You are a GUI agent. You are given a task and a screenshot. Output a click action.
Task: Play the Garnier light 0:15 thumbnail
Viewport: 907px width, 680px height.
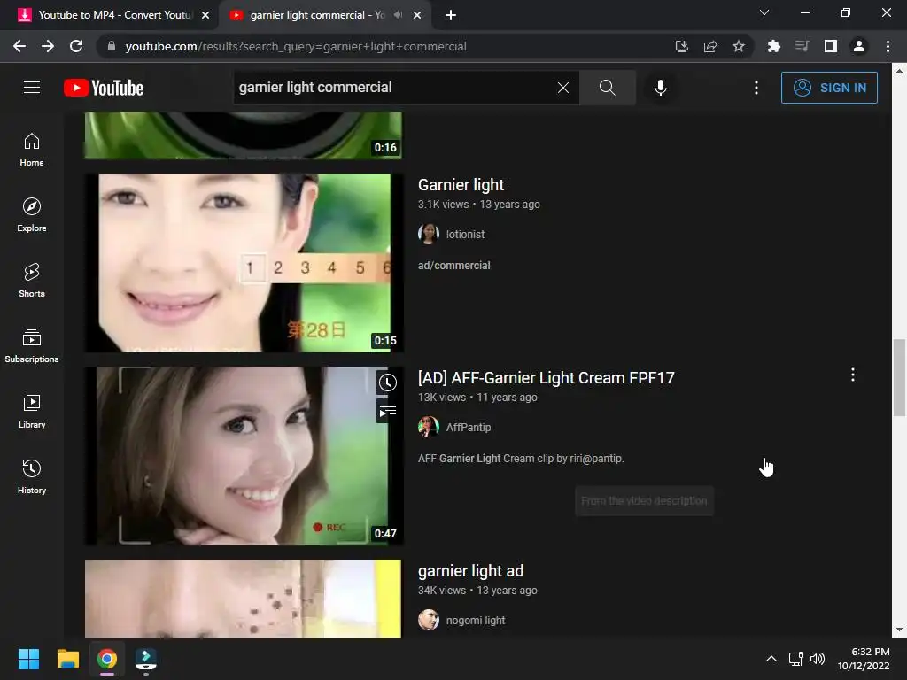coord(244,262)
